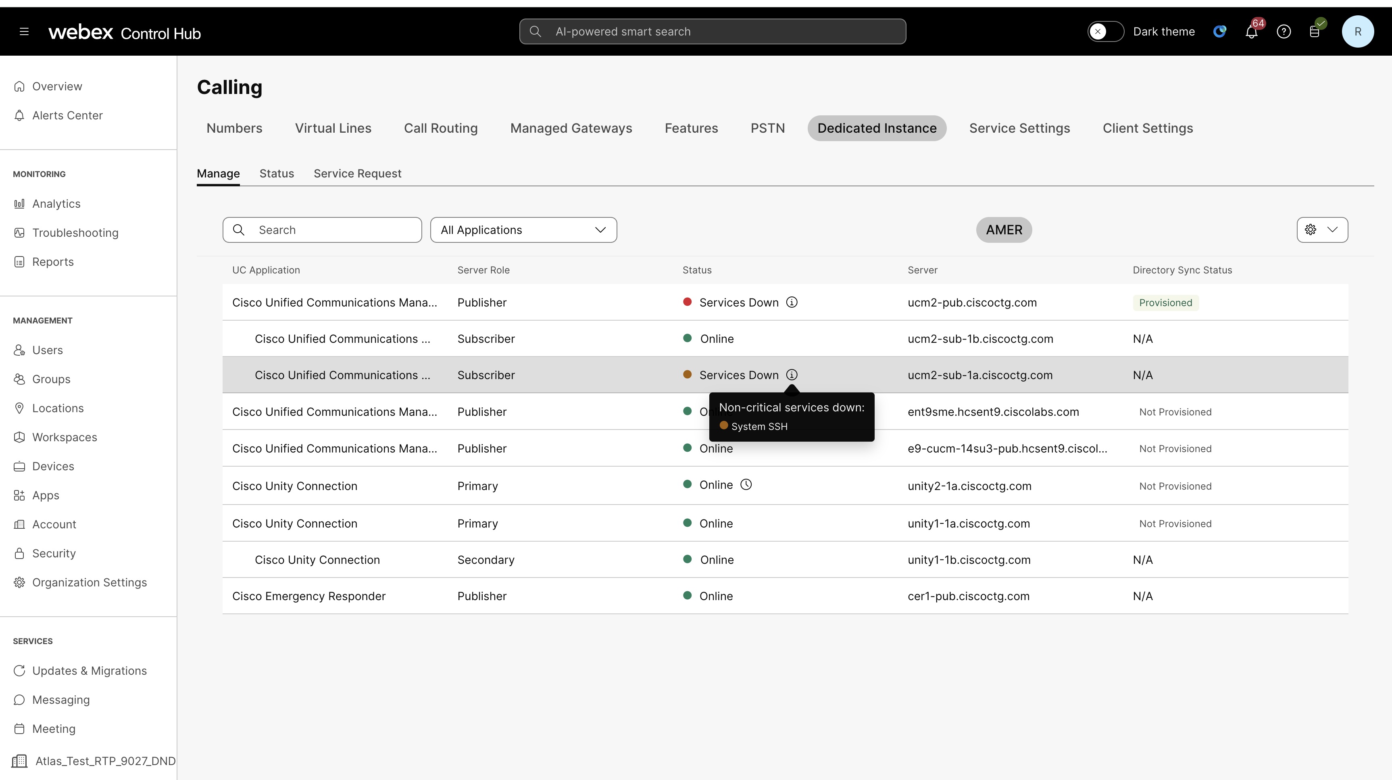Viewport: 1392px width, 780px height.
Task: Open Security settings
Action: [54, 553]
